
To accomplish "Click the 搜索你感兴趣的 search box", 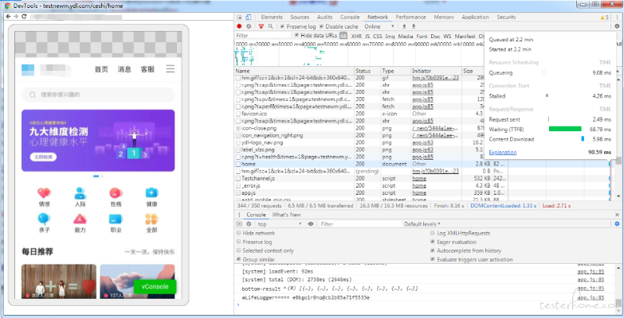I will coord(98,95).
